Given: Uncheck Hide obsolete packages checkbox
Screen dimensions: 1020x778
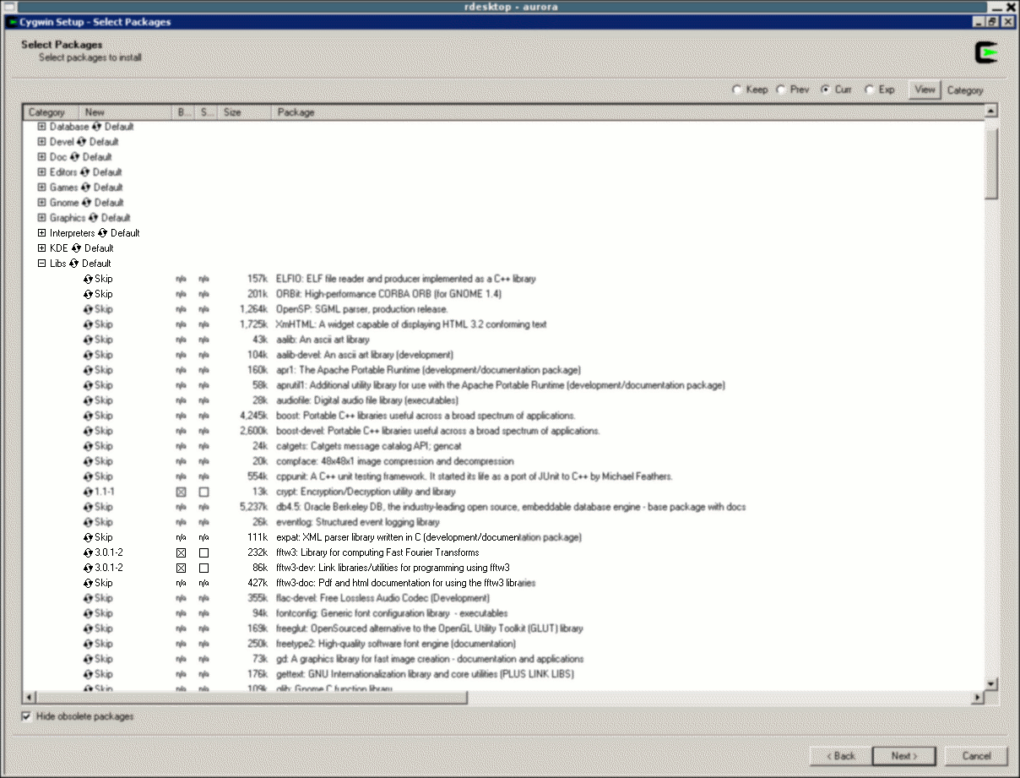Looking at the screenshot, I should pyautogui.click(x=26, y=716).
